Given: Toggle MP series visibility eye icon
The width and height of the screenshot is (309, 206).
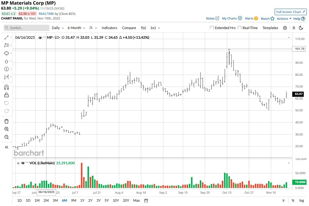Looking at the screenshot, I should point(40,37).
